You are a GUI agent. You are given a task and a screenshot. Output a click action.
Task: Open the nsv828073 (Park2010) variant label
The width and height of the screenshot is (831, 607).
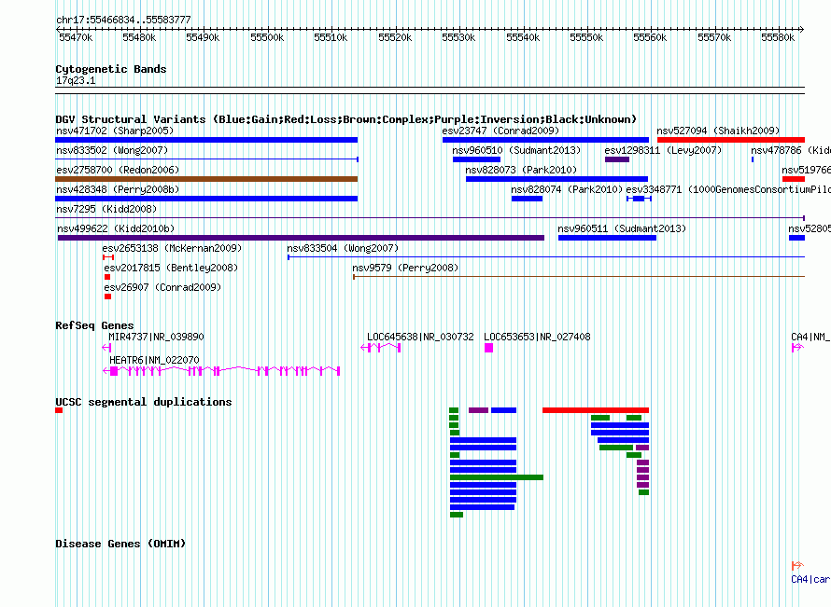(521, 170)
